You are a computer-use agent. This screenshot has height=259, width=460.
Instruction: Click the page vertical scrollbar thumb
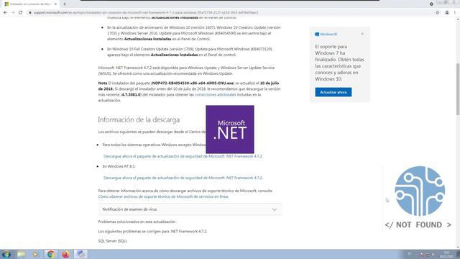[458, 89]
